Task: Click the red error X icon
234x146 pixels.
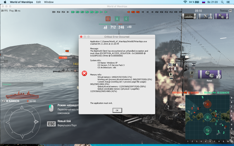Action: [x=84, y=73]
